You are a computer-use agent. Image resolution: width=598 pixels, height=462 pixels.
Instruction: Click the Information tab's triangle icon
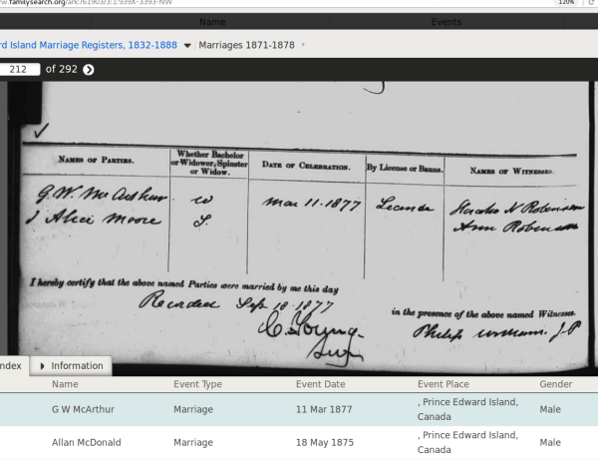(x=43, y=366)
